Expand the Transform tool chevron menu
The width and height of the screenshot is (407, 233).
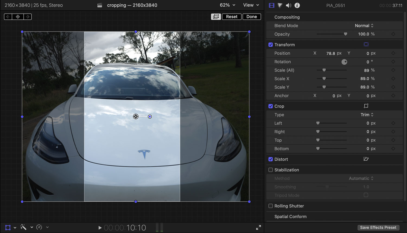click(15, 228)
